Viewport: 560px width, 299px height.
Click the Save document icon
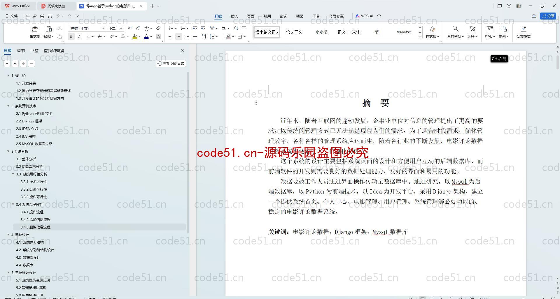pos(27,16)
